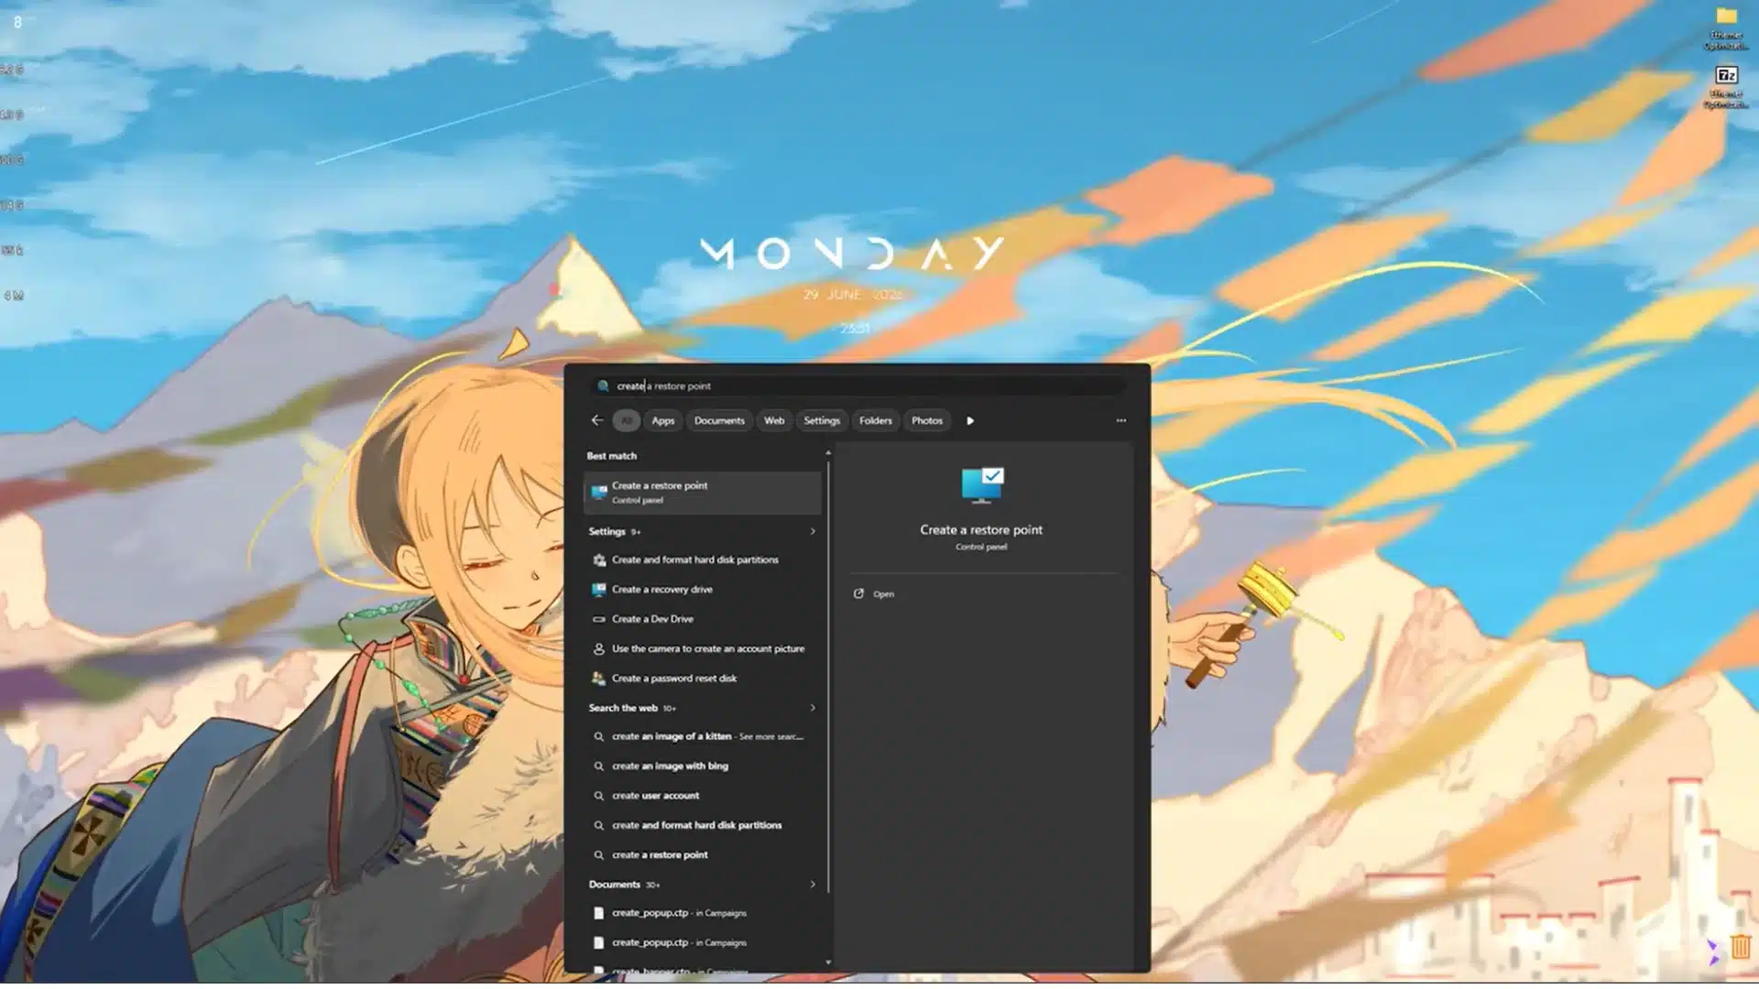Viewport: 1759px width, 989px height.
Task: Click the large restore point icon in preview
Action: tap(982, 485)
